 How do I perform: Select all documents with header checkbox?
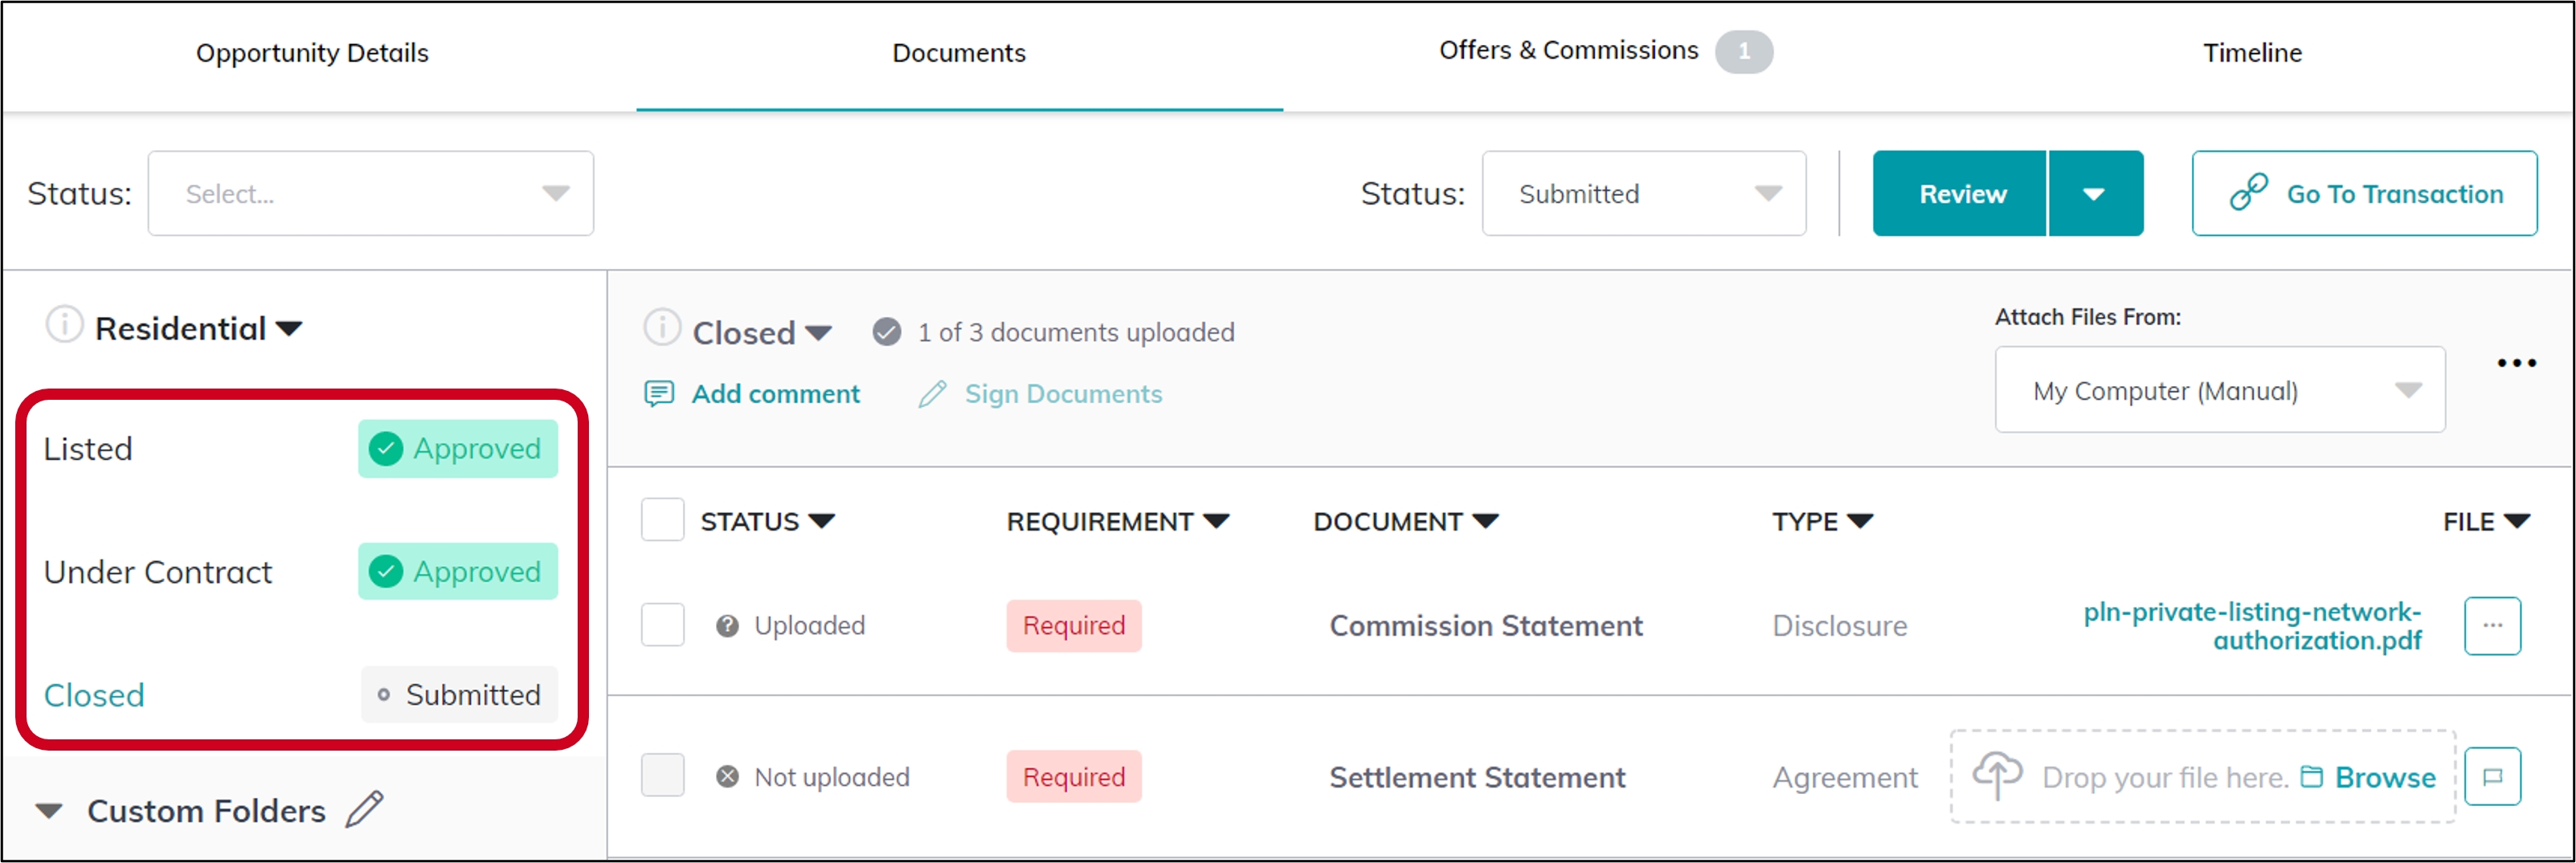point(662,520)
